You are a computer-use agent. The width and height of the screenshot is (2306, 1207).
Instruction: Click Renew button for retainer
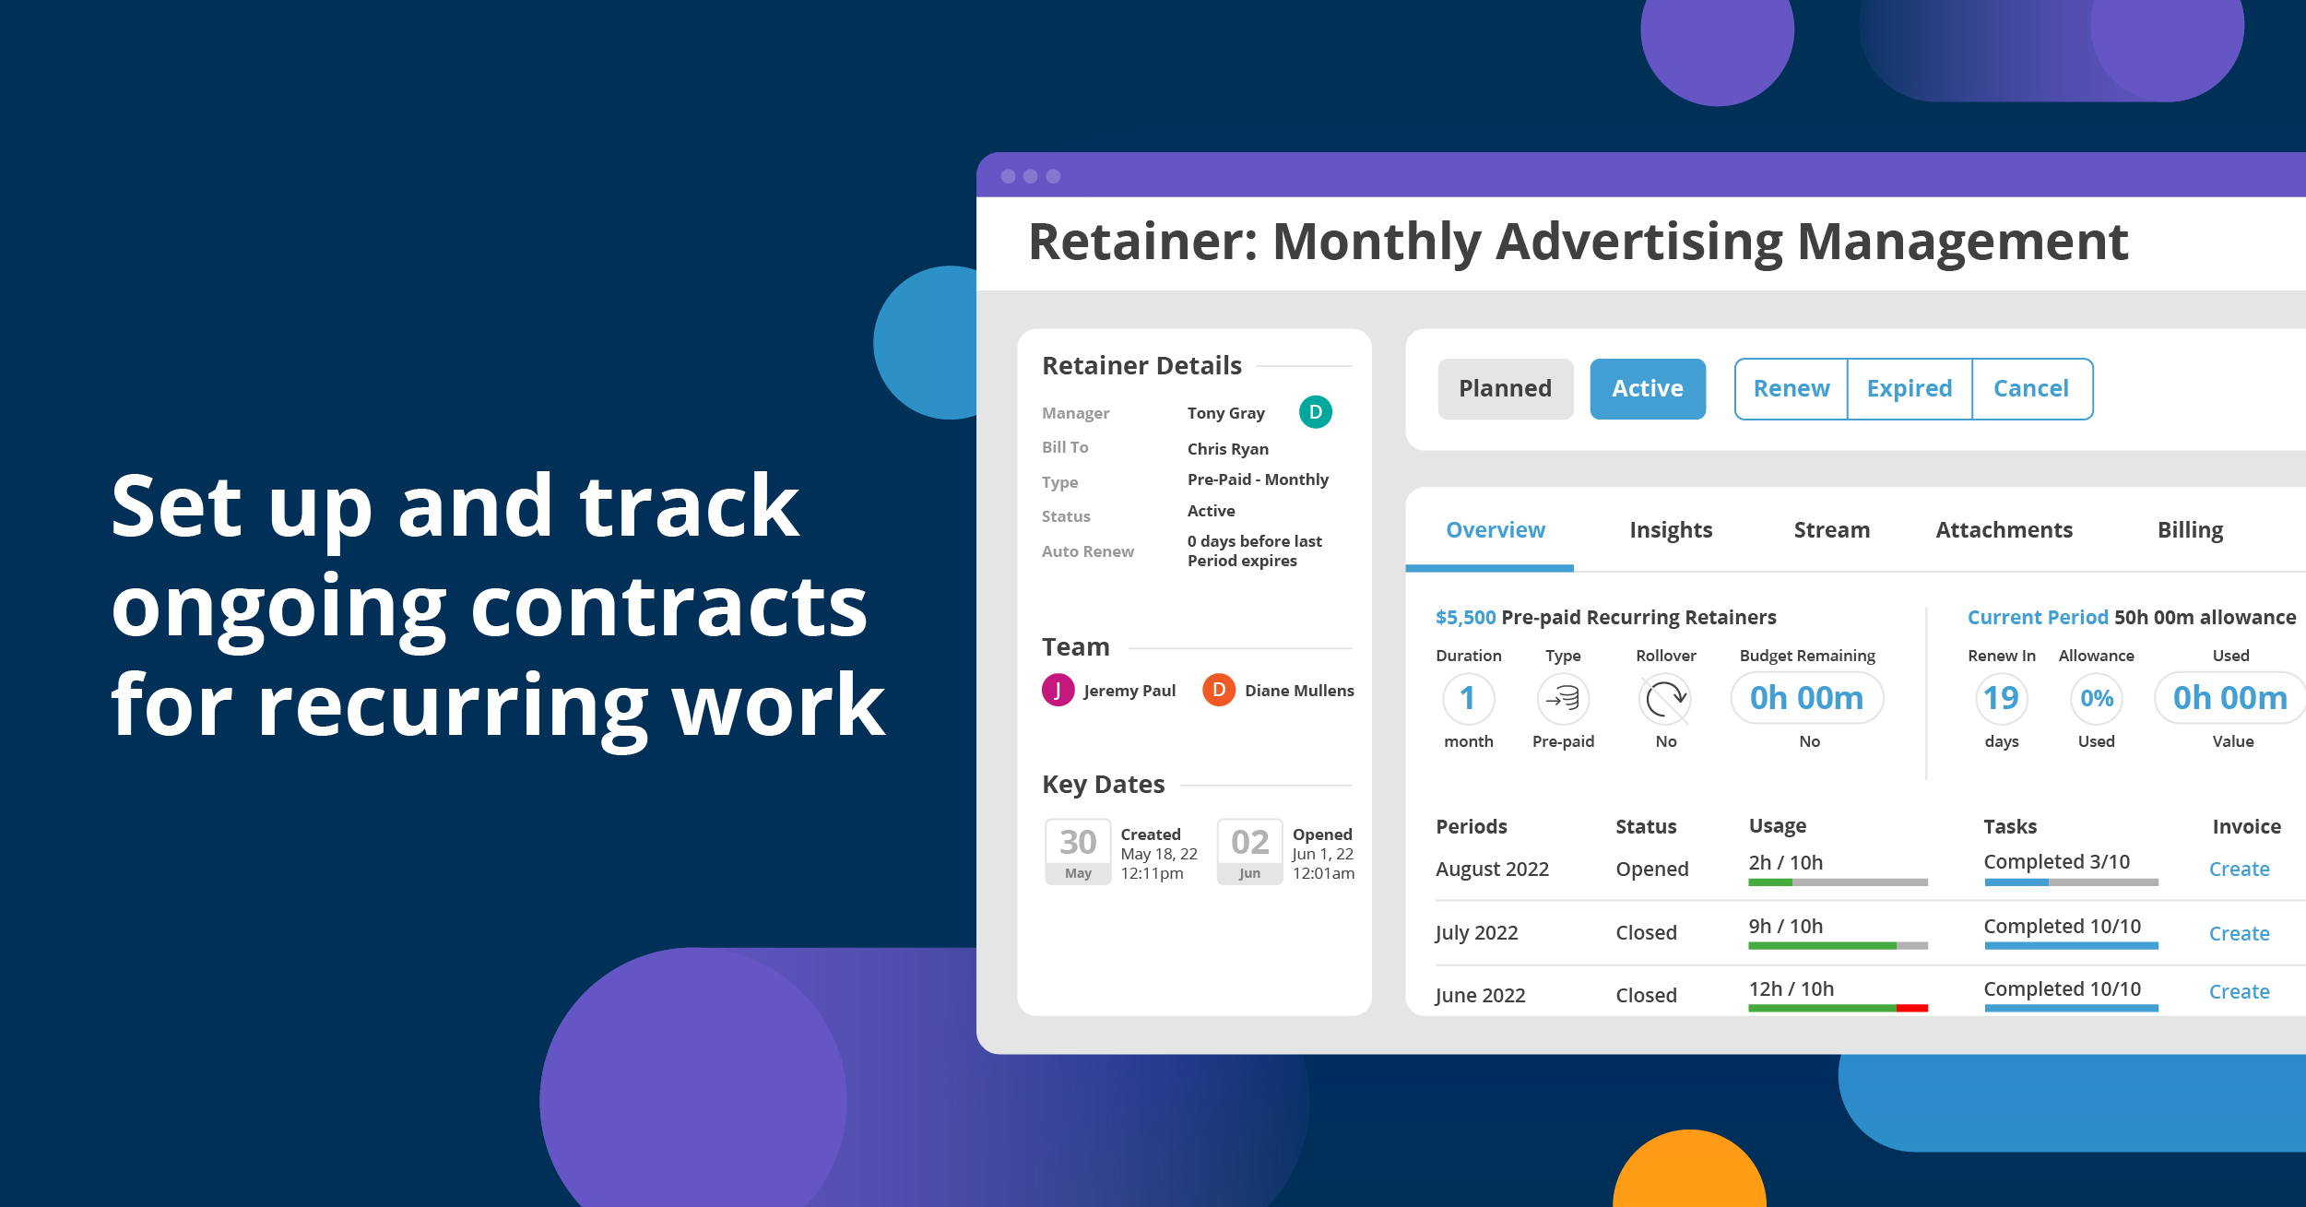click(x=1795, y=387)
